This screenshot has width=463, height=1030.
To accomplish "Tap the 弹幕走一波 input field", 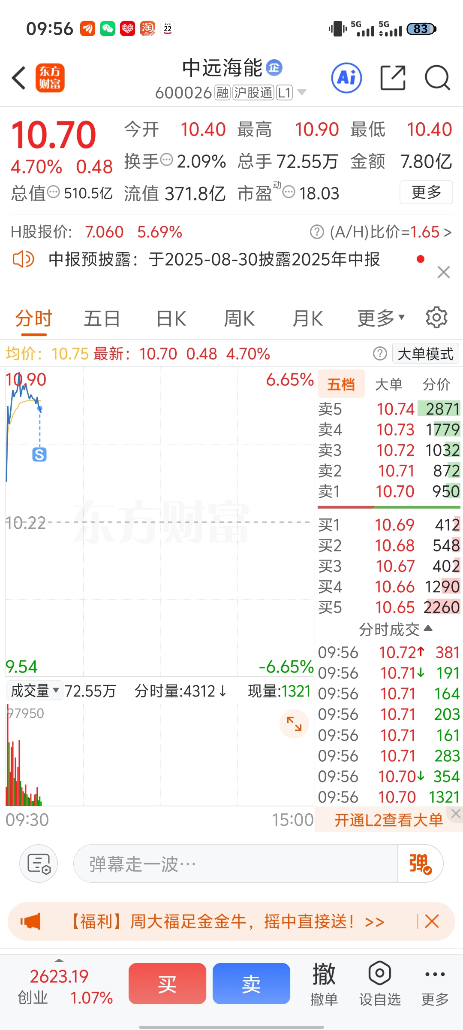I will [x=236, y=863].
